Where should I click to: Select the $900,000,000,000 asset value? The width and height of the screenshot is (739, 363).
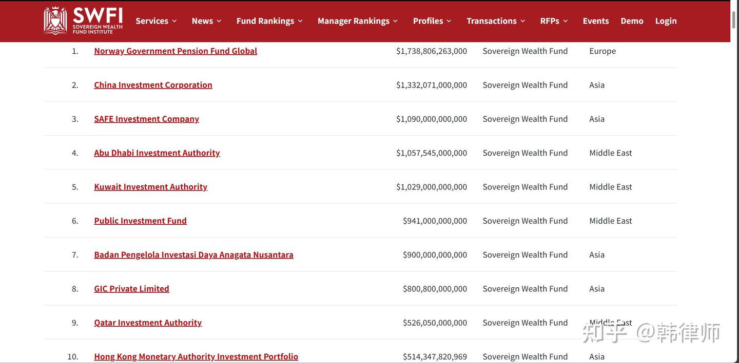pos(435,254)
